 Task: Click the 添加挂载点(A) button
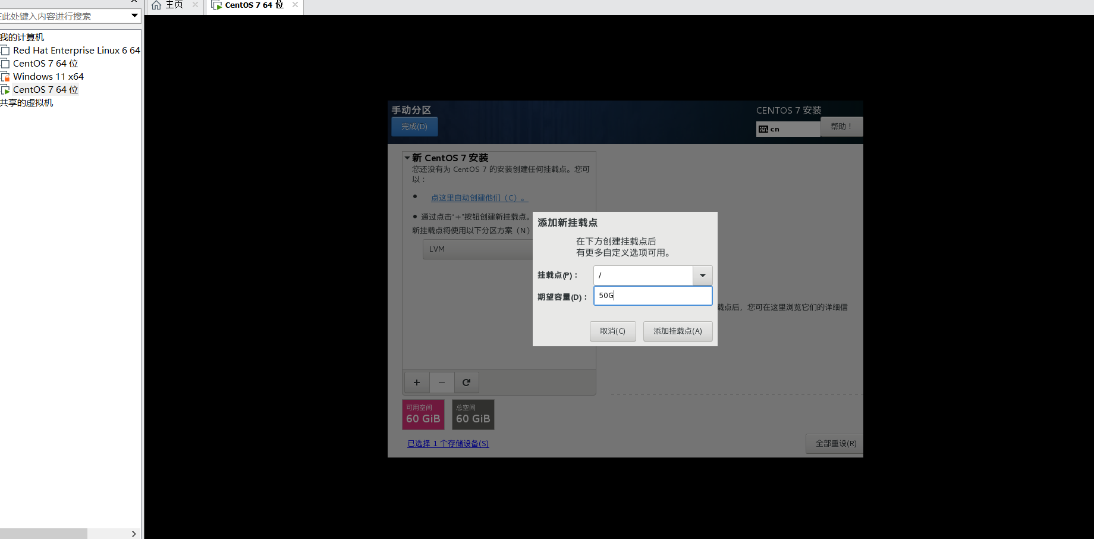click(678, 331)
